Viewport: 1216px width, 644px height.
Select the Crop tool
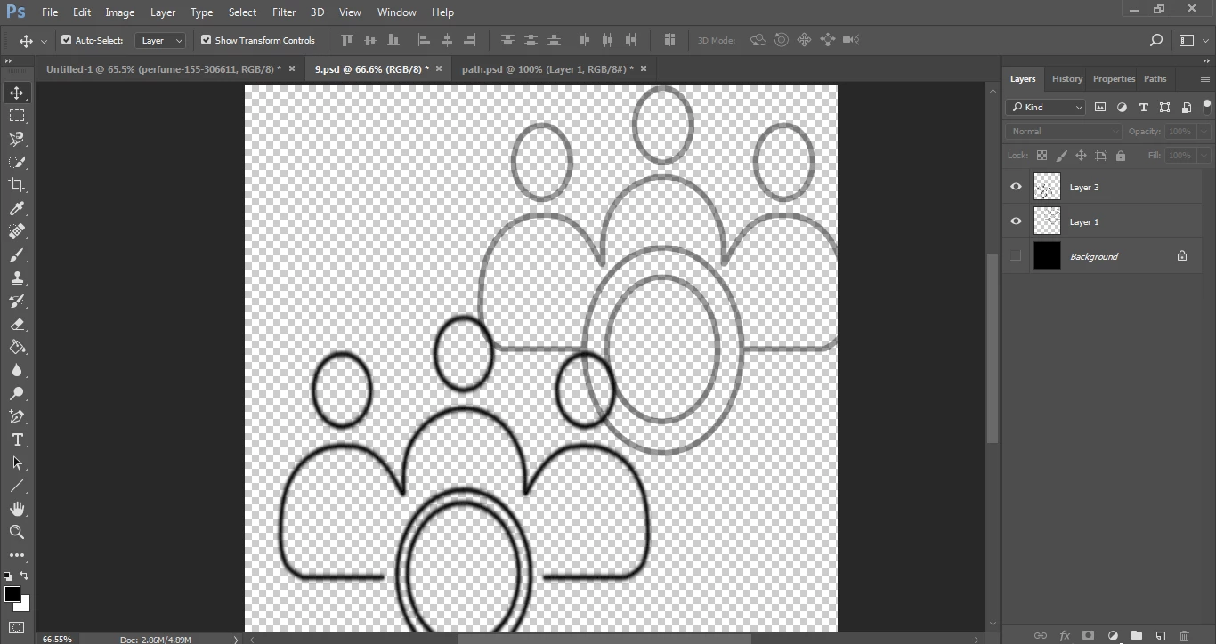click(x=17, y=185)
